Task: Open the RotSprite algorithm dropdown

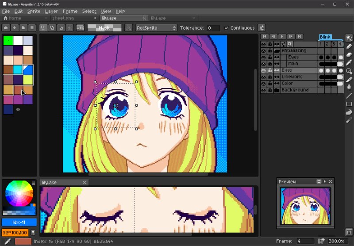Action: (156, 28)
